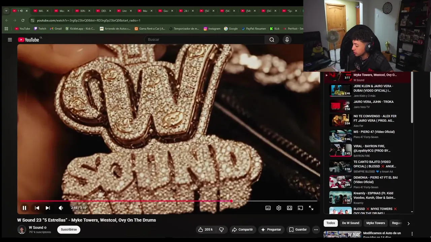Open the Compartir share dialog
Image resolution: width=431 pixels, height=242 pixels.
[242, 230]
